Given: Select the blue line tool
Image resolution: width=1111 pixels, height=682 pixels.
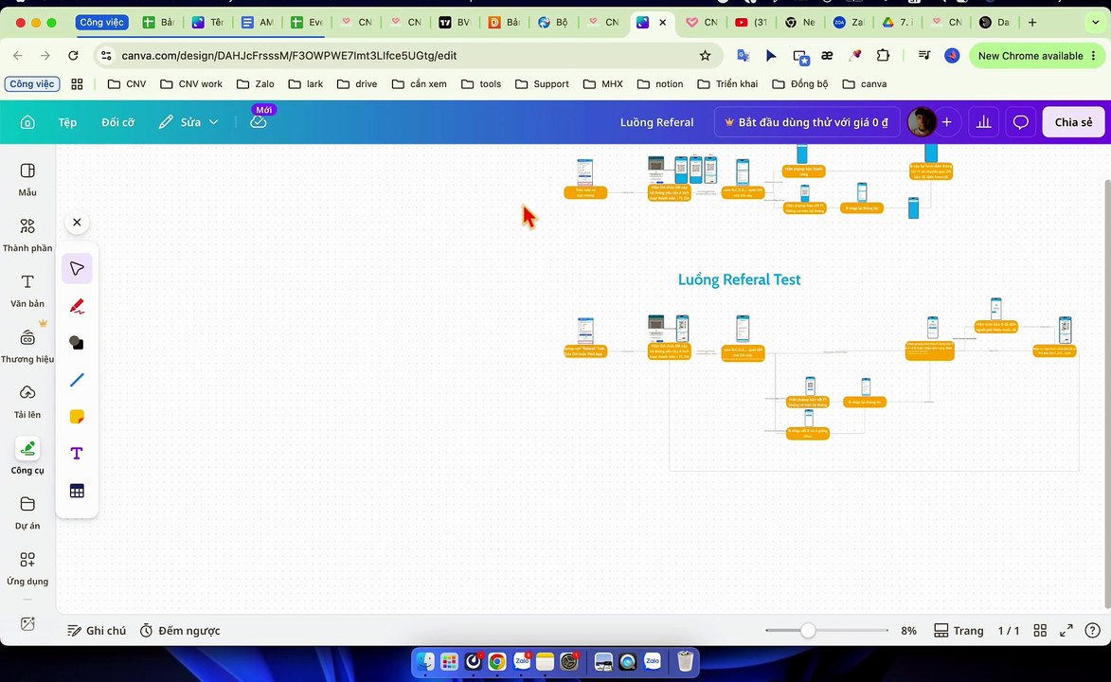Looking at the screenshot, I should [x=77, y=380].
